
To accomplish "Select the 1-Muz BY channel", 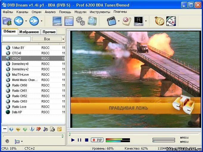I will click(x=33, y=48).
